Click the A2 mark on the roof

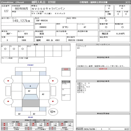pos(29,91)
